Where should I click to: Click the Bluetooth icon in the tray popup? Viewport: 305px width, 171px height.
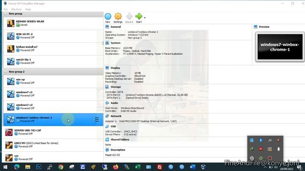(261, 140)
